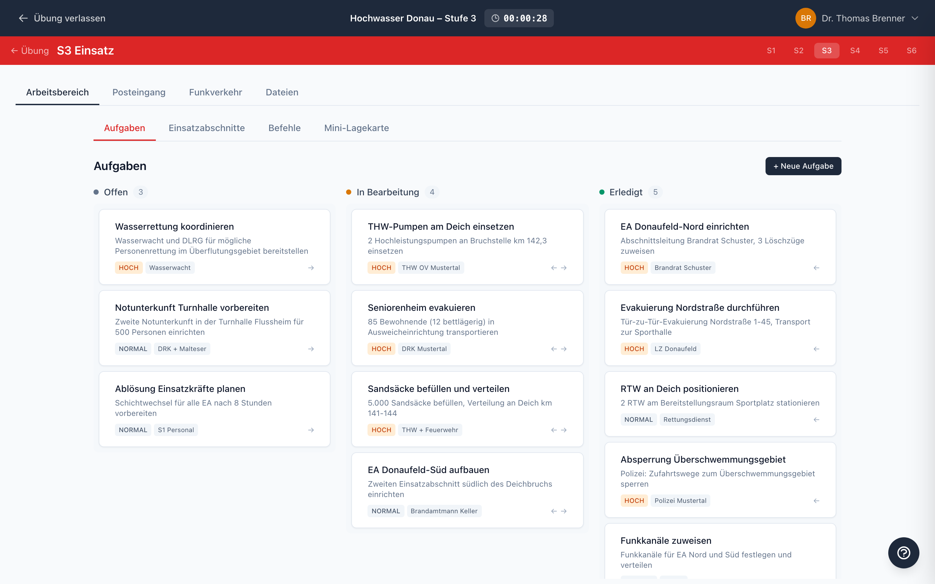Open the Mini-Lagekarte view
Image resolution: width=935 pixels, height=584 pixels.
click(356, 128)
